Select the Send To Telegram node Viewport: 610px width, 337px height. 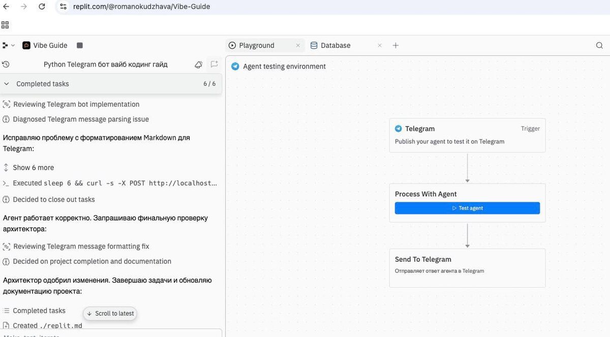click(x=467, y=268)
